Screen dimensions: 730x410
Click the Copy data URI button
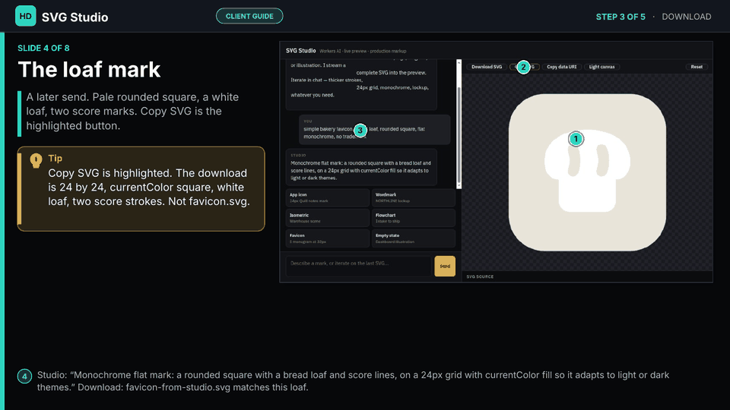[561, 67]
